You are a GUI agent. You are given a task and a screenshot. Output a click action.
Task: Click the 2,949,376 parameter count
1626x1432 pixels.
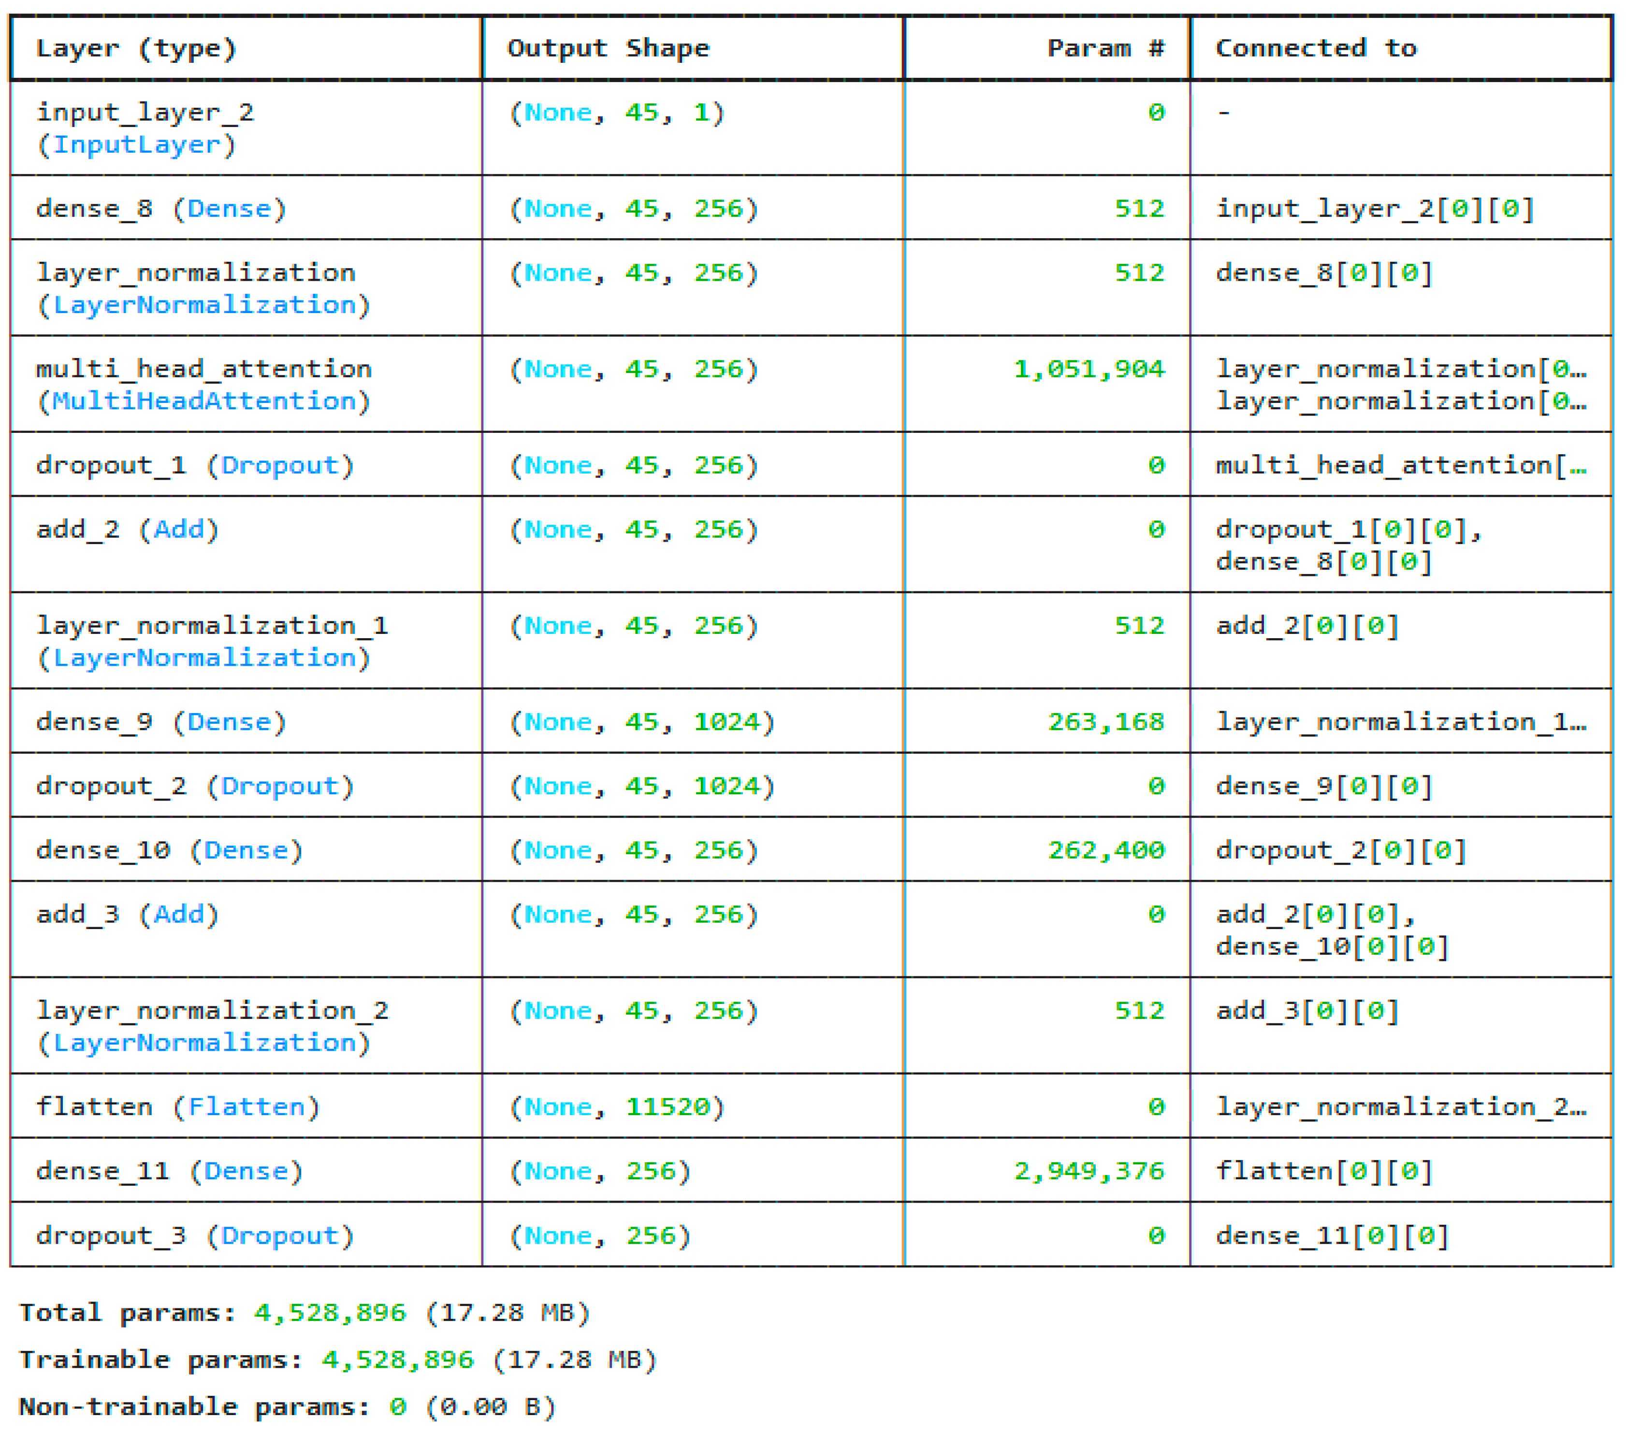[x=1088, y=1171]
